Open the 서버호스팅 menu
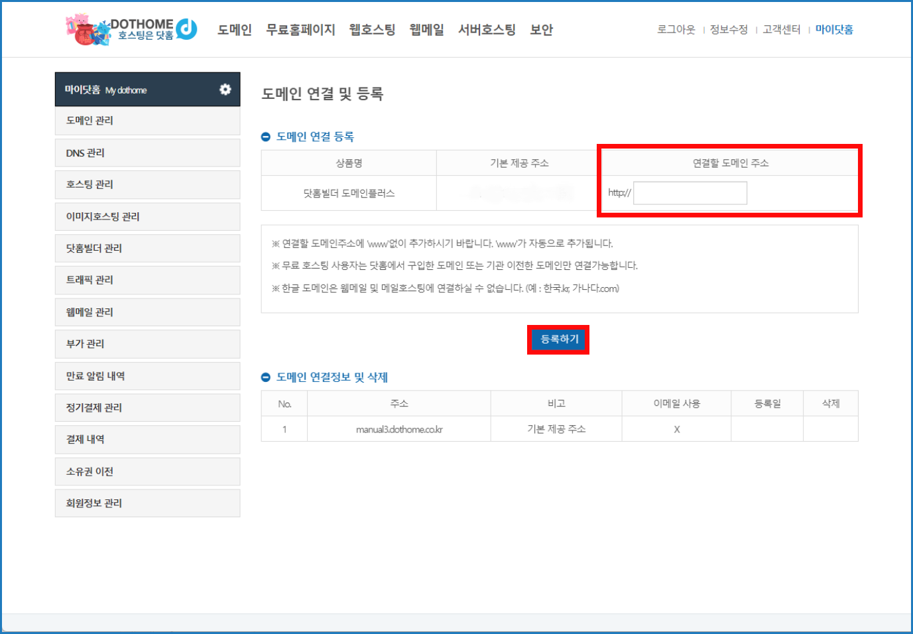The image size is (913, 634). point(487,30)
